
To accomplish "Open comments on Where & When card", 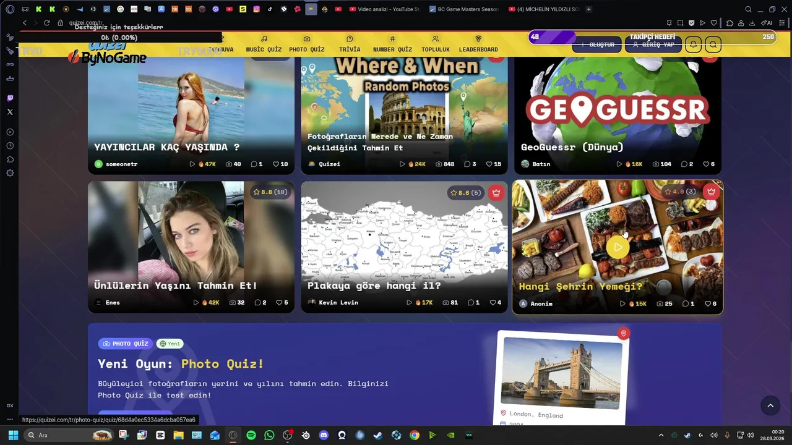I will [470, 164].
